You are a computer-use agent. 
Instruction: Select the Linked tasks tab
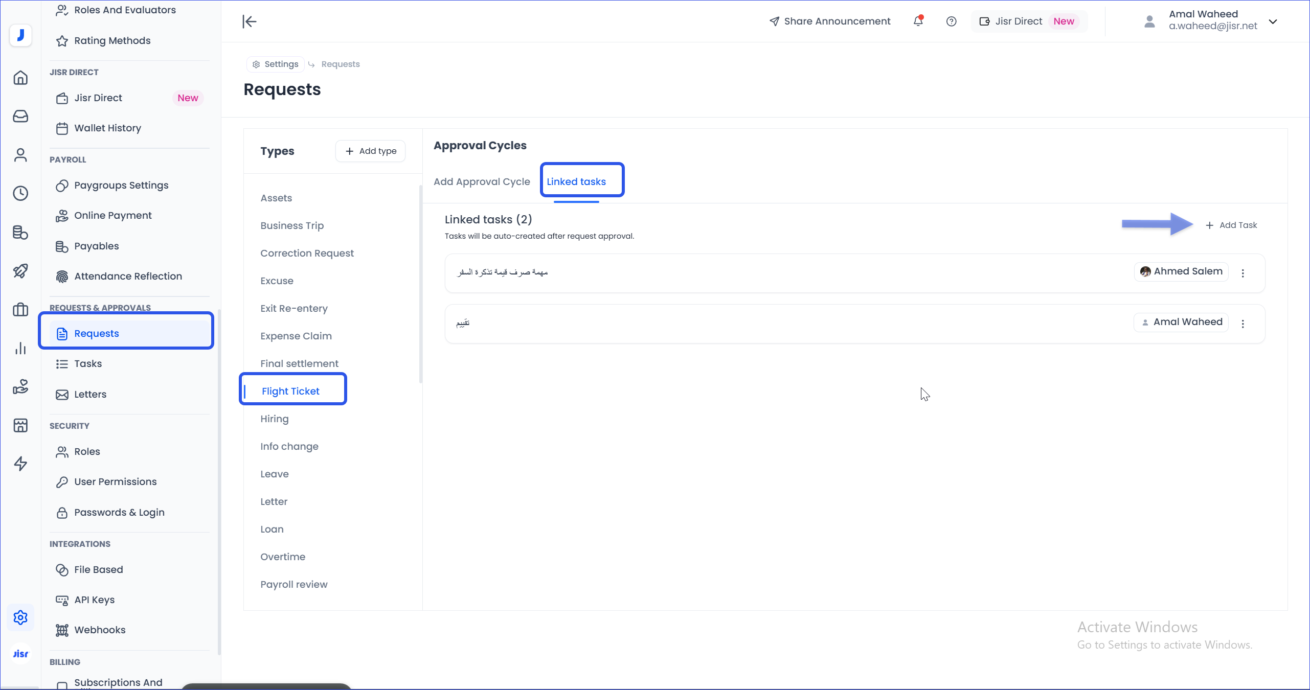[x=576, y=181]
